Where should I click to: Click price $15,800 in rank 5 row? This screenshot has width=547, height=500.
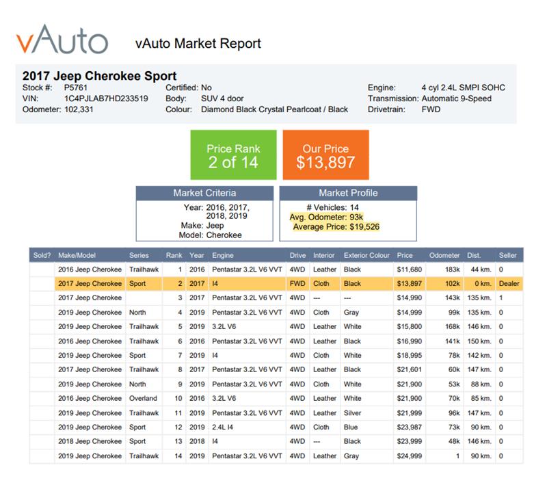(409, 326)
